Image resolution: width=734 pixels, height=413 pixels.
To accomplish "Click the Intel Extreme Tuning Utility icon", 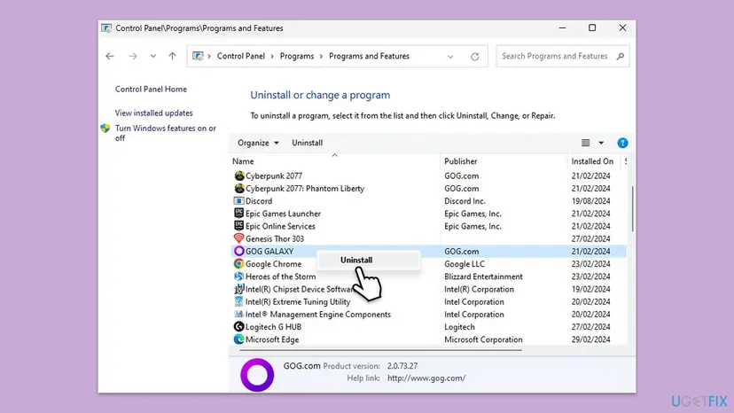I will [x=238, y=301].
